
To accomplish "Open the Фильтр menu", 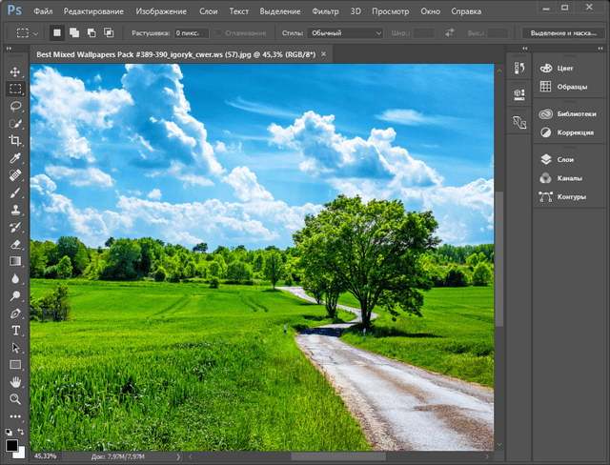I will (x=327, y=11).
